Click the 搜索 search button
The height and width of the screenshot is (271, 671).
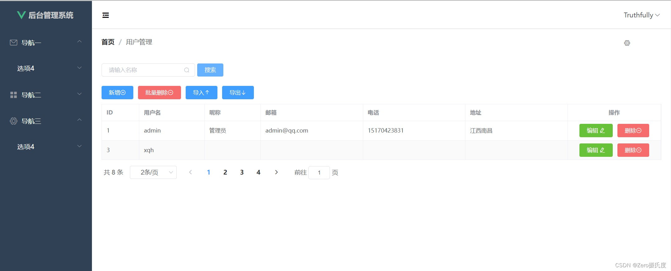(210, 70)
